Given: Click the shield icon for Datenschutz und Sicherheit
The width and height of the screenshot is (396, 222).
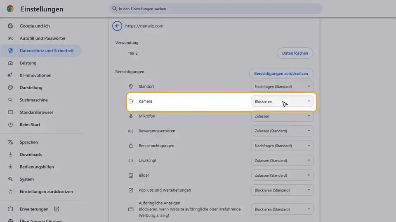Looking at the screenshot, I should point(10,51).
